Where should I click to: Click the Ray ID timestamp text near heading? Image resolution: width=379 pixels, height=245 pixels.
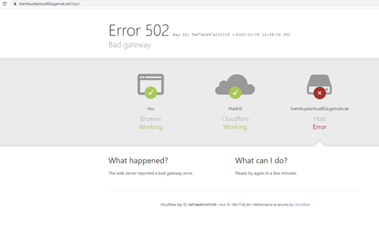point(231,35)
